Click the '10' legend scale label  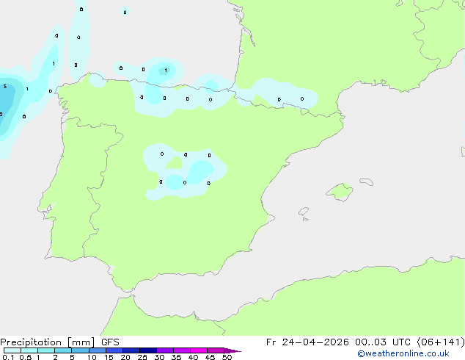point(92,357)
